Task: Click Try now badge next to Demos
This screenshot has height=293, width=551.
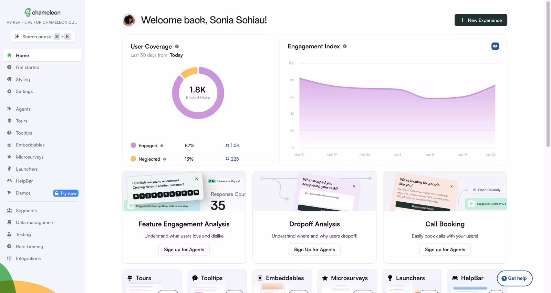Action: coord(66,193)
